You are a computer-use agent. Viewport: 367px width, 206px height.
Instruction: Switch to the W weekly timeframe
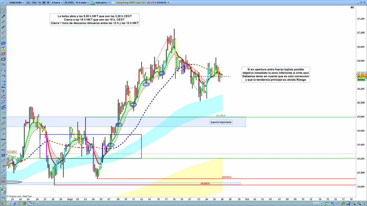click(48, 3)
